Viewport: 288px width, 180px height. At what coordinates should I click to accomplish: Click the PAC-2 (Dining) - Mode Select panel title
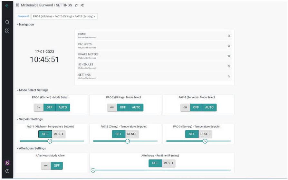pyautogui.click(x=124, y=97)
